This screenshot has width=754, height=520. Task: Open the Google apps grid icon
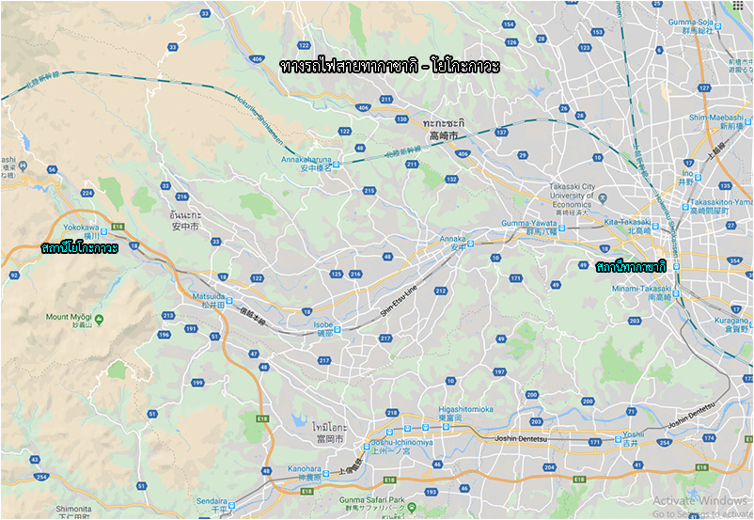pyautogui.click(x=738, y=6)
